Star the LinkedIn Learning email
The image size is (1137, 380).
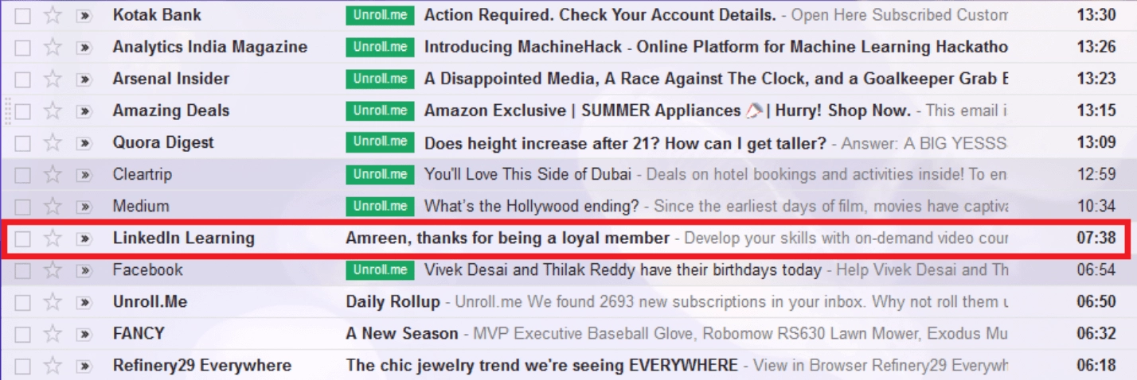click(x=53, y=238)
